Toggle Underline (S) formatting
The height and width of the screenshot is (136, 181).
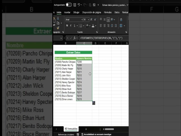[75, 25]
